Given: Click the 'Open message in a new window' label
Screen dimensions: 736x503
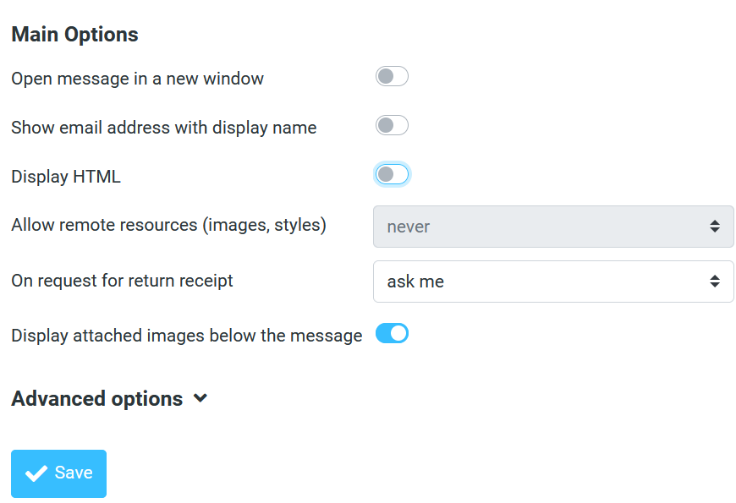Looking at the screenshot, I should 137,79.
